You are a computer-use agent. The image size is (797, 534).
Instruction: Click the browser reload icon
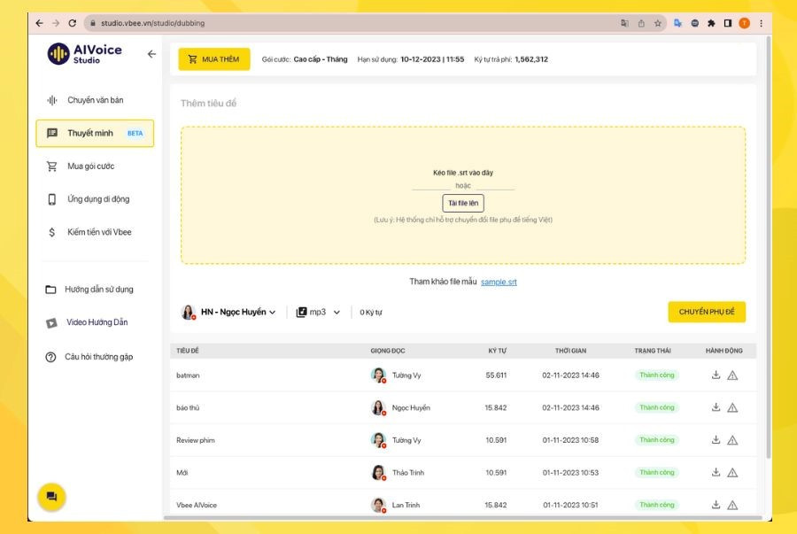point(72,23)
